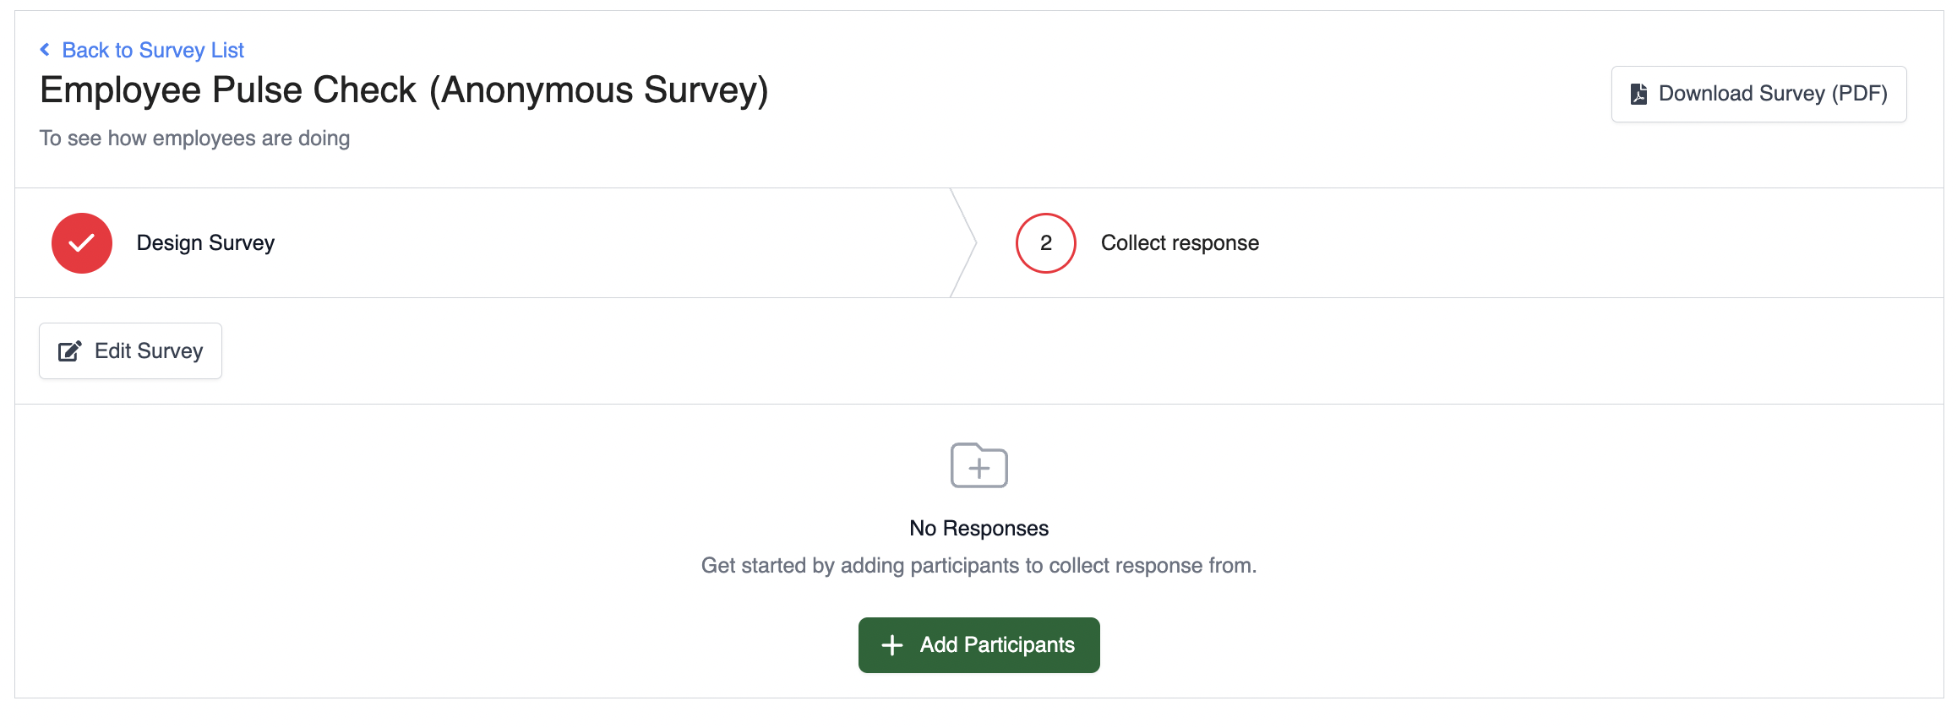
Task: Click the red checkmark step circle
Action: [x=82, y=243]
